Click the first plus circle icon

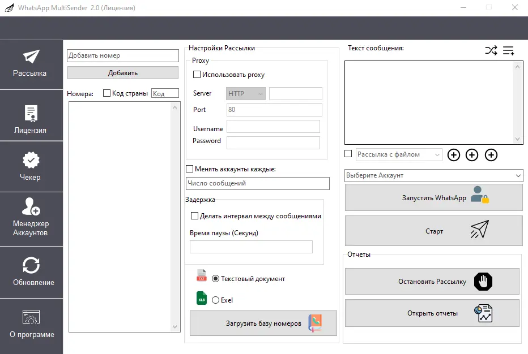pyautogui.click(x=454, y=155)
